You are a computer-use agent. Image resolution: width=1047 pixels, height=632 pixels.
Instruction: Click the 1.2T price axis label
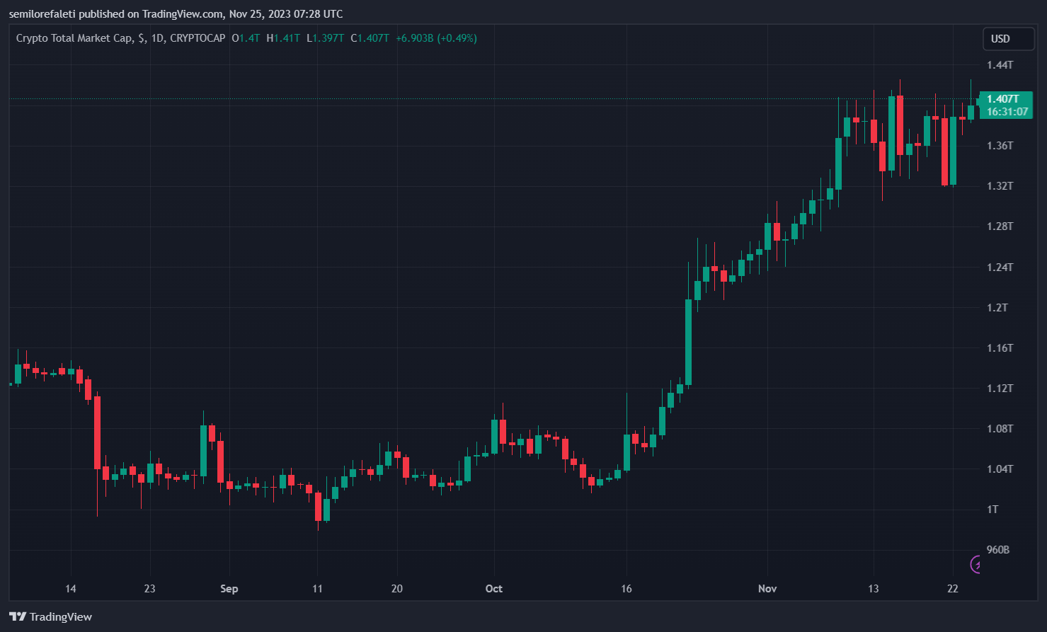pos(997,308)
